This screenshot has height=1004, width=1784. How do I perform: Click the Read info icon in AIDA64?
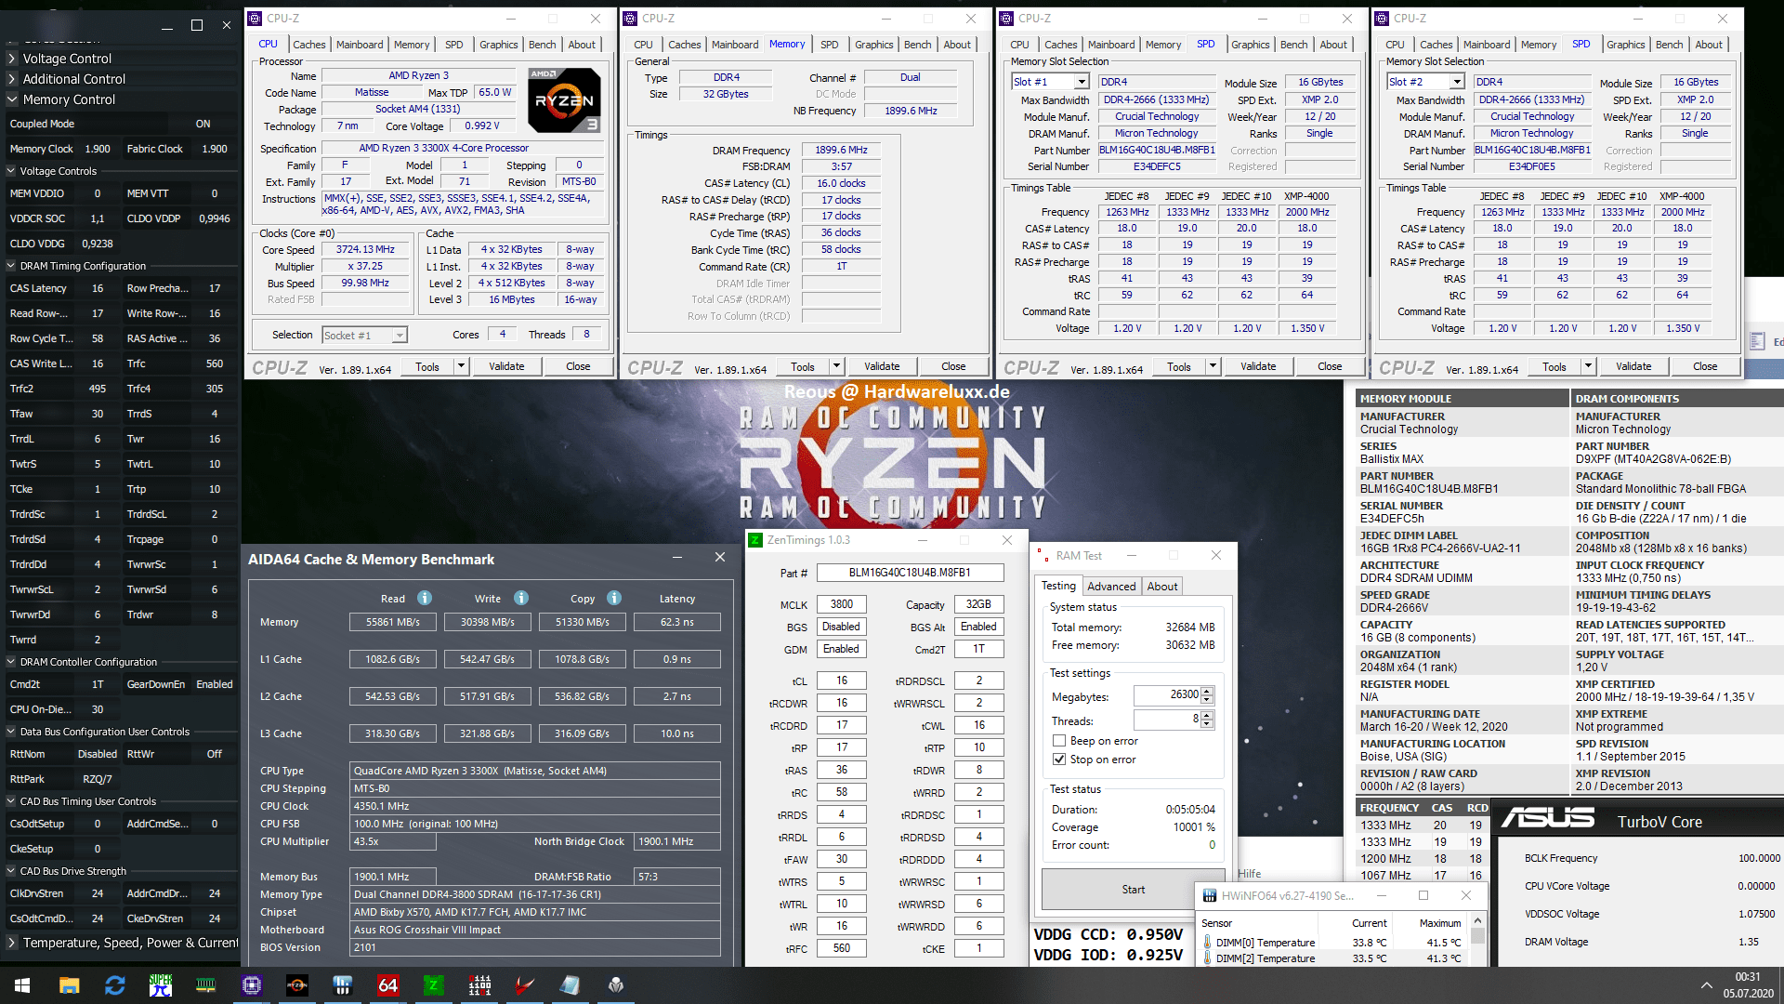tap(425, 599)
